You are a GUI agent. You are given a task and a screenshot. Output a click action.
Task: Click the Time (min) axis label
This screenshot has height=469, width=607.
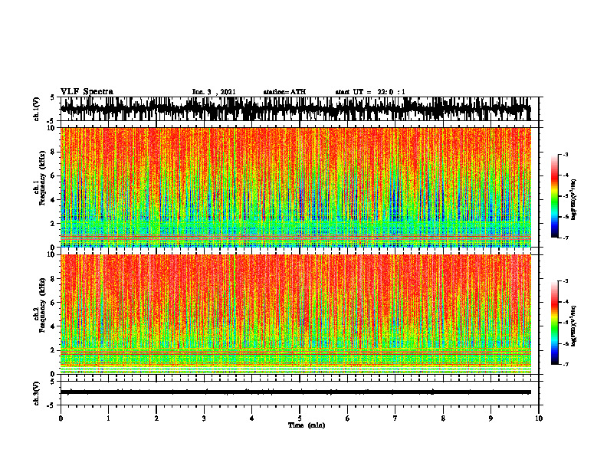(307, 425)
